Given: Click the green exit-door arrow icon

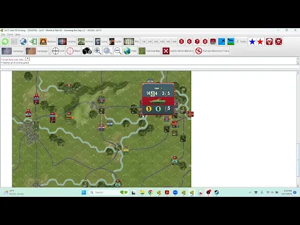Looking at the screenshot, I should coord(33,41).
